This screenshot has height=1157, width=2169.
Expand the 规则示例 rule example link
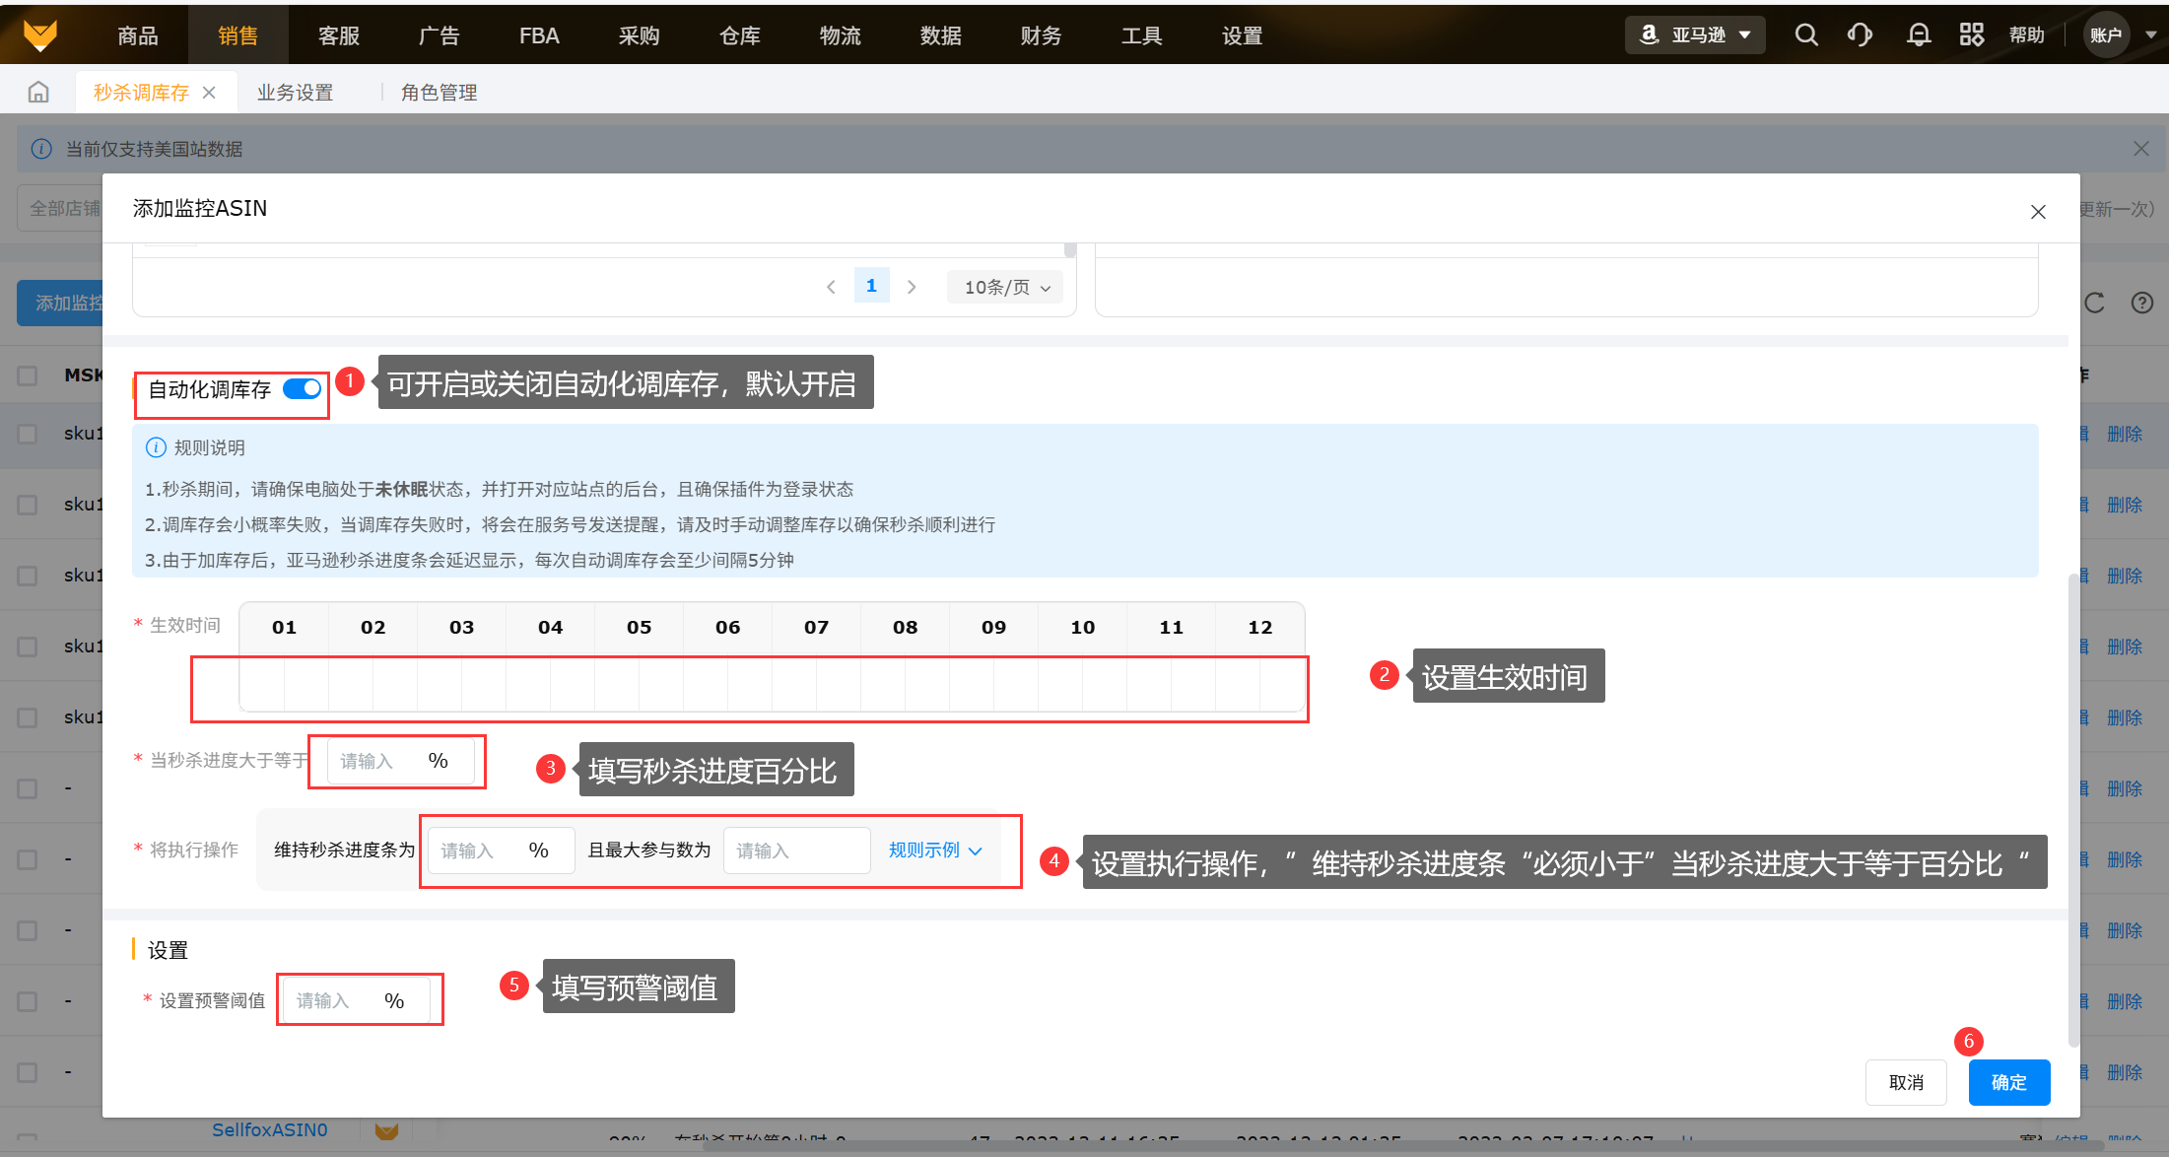coord(934,851)
